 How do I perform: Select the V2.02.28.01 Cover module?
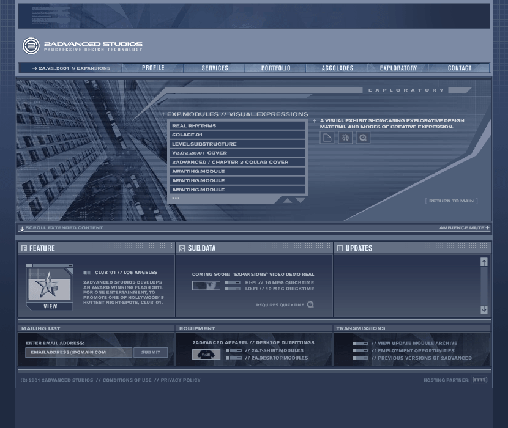(237, 153)
